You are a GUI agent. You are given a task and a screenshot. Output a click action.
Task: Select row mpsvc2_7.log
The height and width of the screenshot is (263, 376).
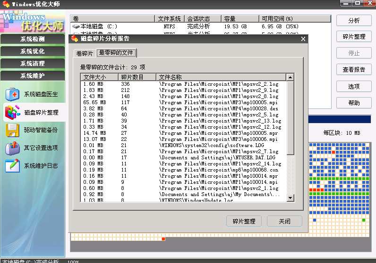183,151
